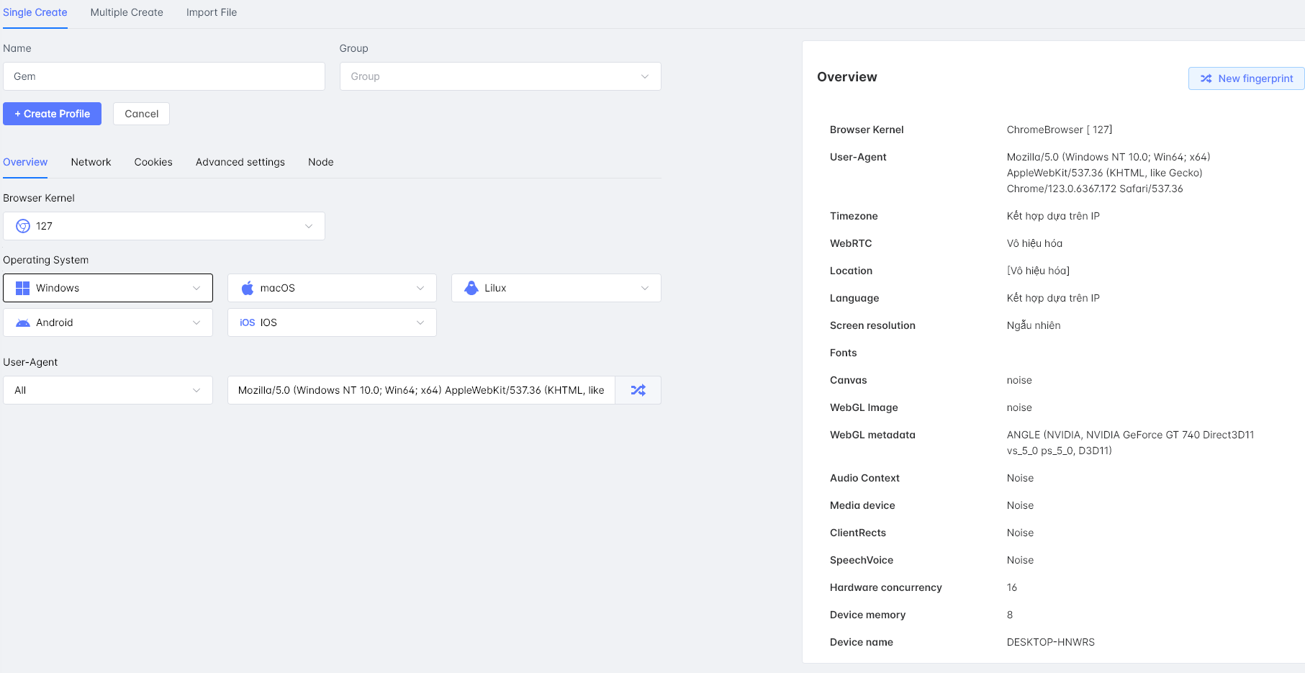Click the User-Agent string text field
The image size is (1305, 673).
point(421,390)
